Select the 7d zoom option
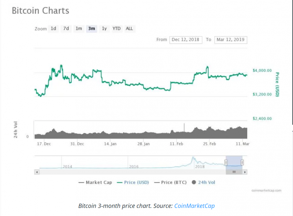The image size is (293, 216). 66,29
